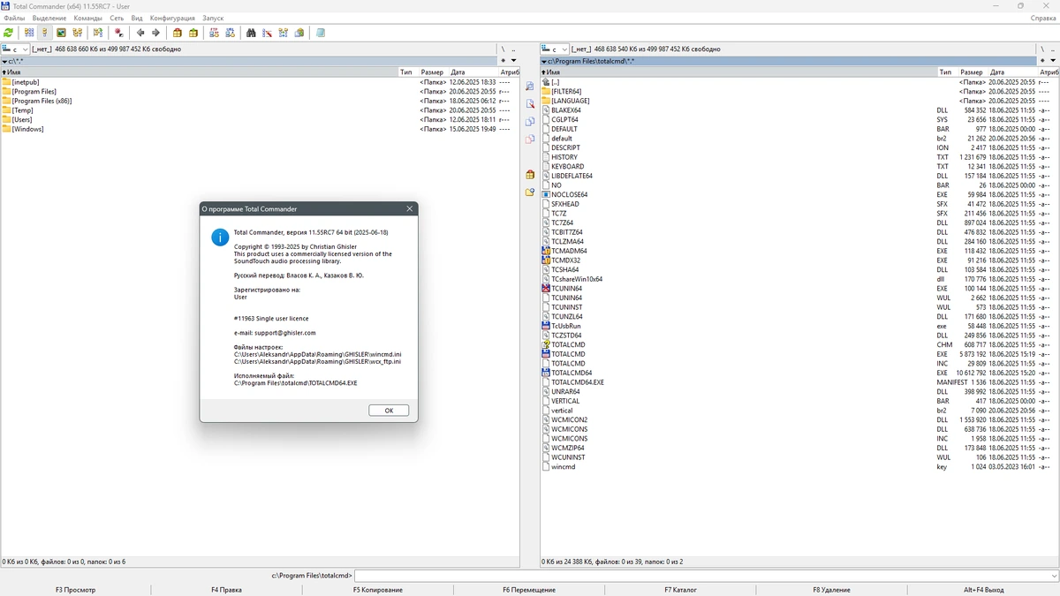
Task: Click the Alt+F4 Выход button
Action: pos(983,590)
